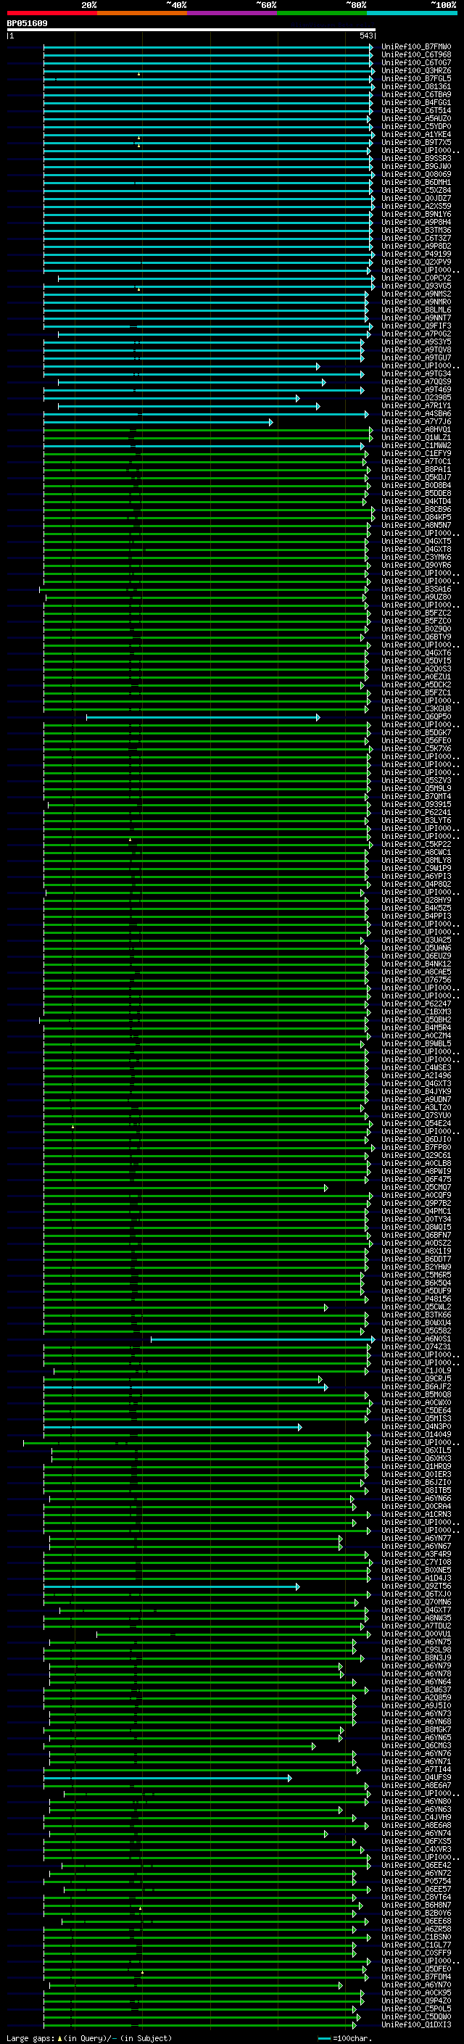
Task: Select hit label UniRef100_B7FGL5
Action: pyautogui.click(x=416, y=78)
